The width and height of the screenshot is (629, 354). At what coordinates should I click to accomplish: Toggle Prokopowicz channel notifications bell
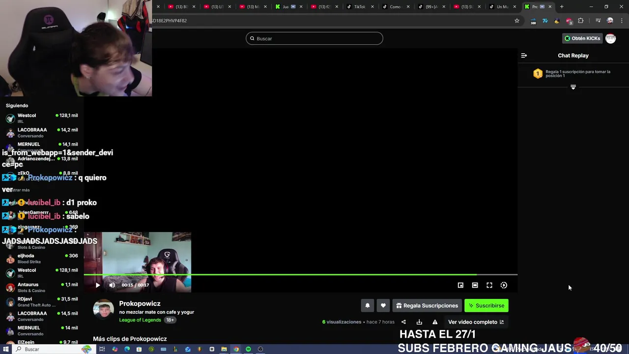click(x=367, y=305)
